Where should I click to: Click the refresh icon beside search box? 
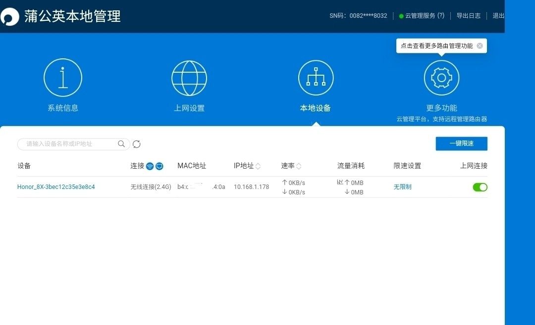tap(137, 144)
